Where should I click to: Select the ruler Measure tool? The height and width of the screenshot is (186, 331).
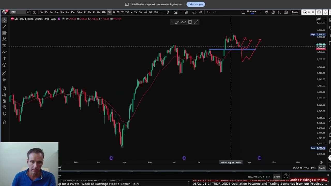pos(4,73)
